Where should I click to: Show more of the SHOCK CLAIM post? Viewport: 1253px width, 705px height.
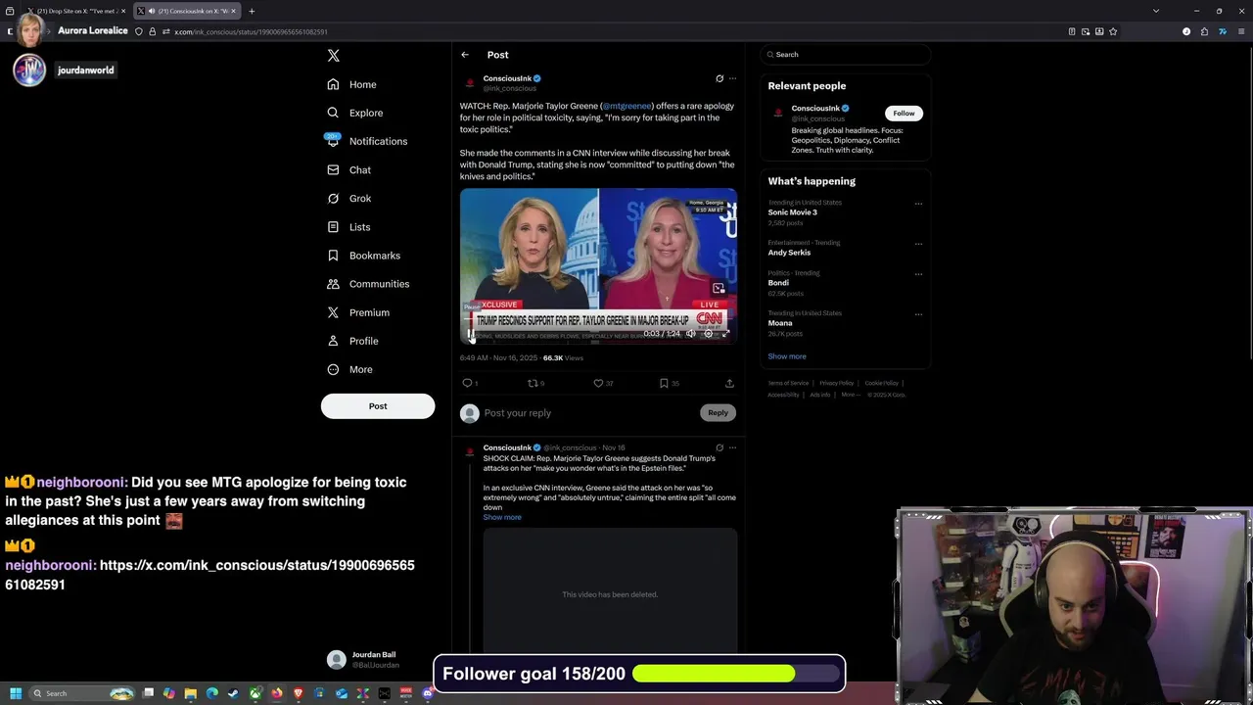pyautogui.click(x=502, y=517)
